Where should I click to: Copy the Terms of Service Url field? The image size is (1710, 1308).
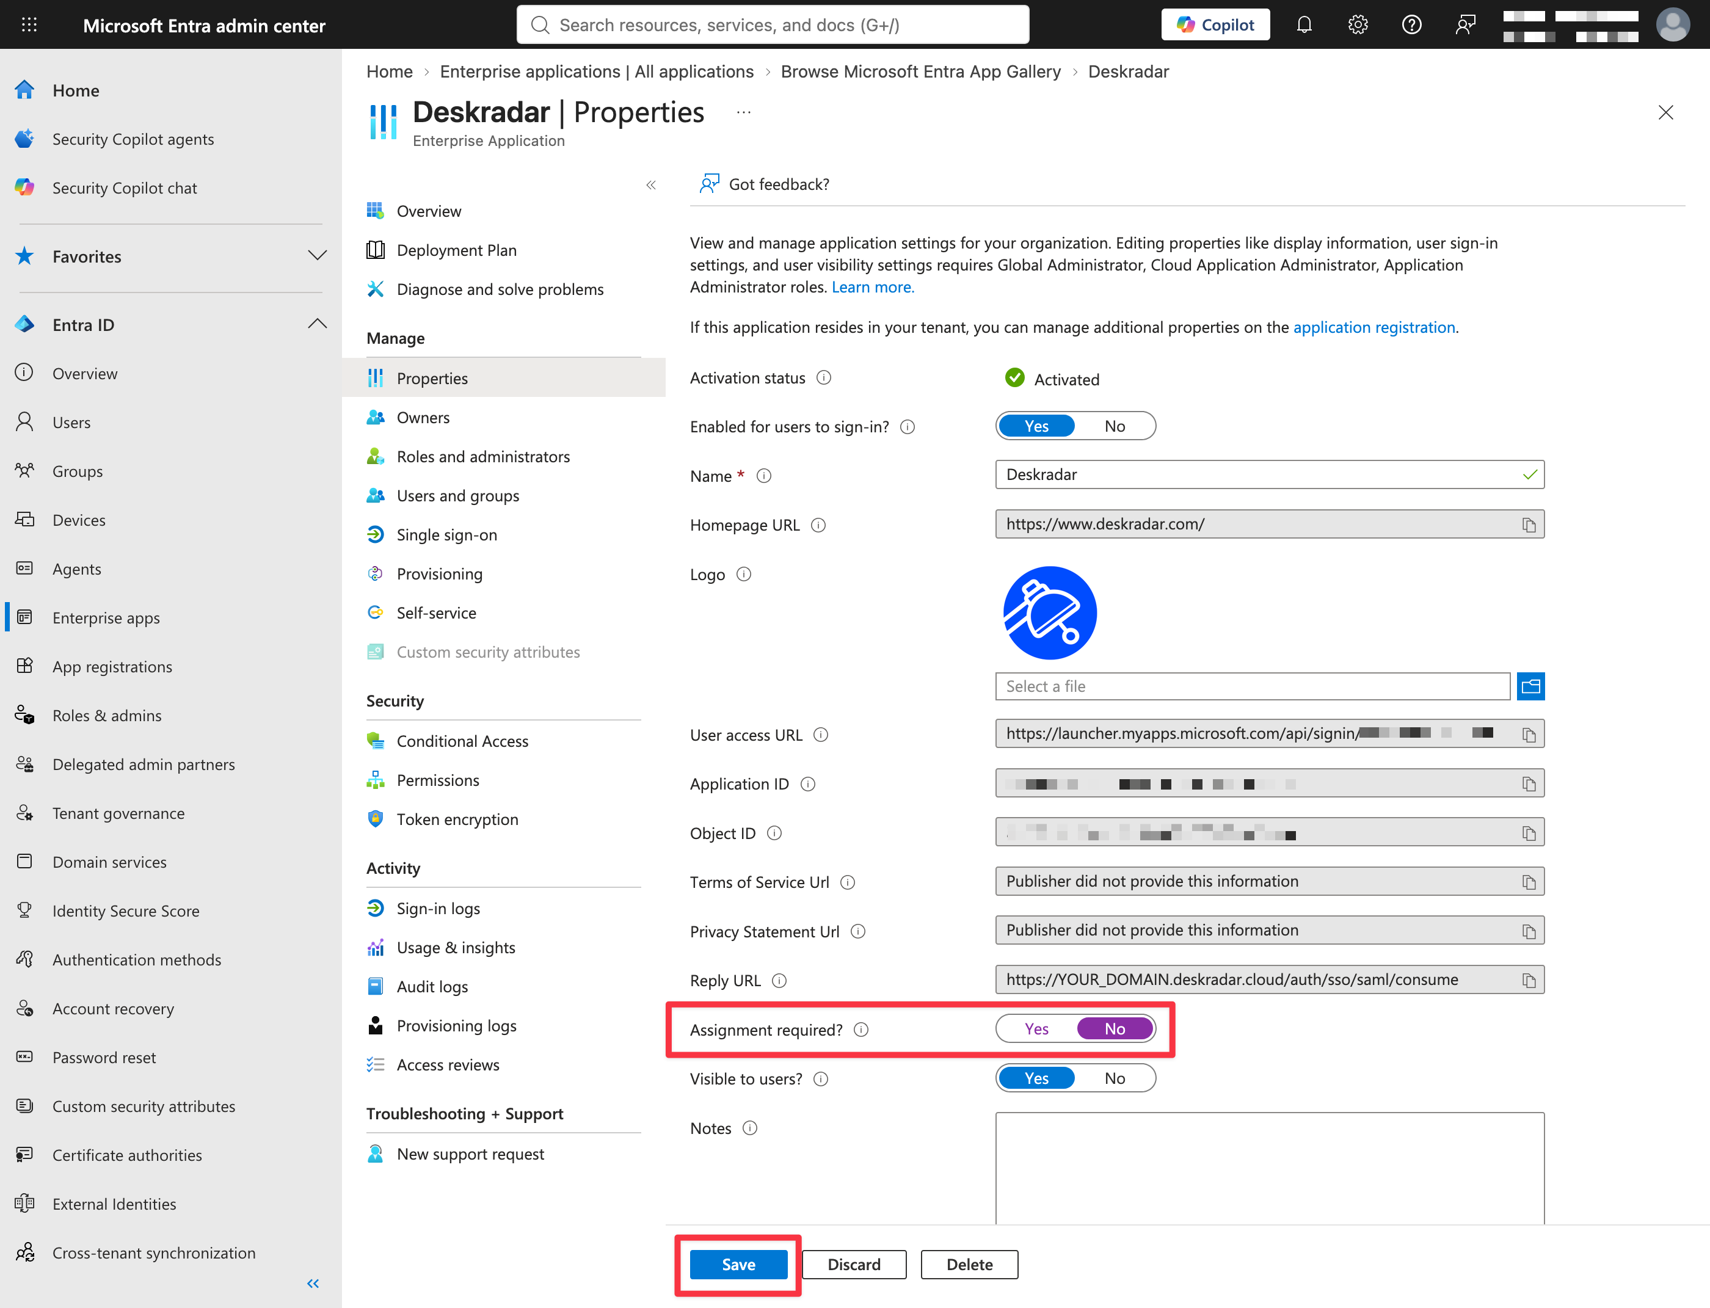pos(1529,882)
